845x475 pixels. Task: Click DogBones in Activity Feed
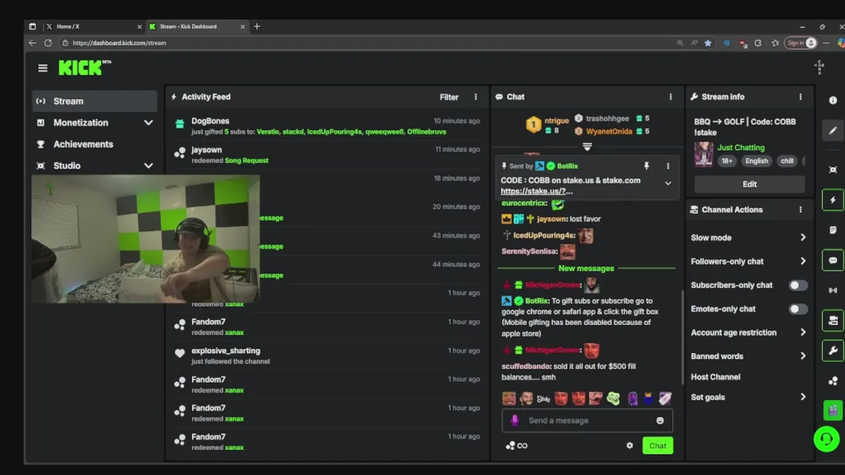(x=210, y=121)
